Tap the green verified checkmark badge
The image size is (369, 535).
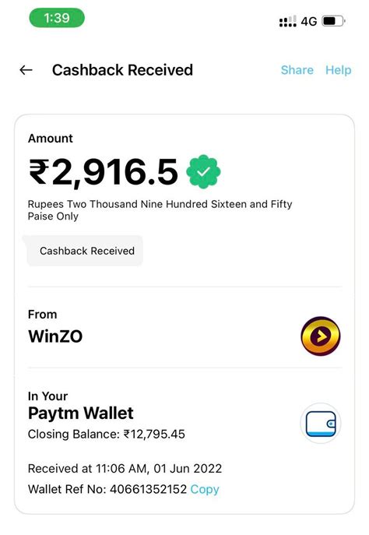point(203,171)
